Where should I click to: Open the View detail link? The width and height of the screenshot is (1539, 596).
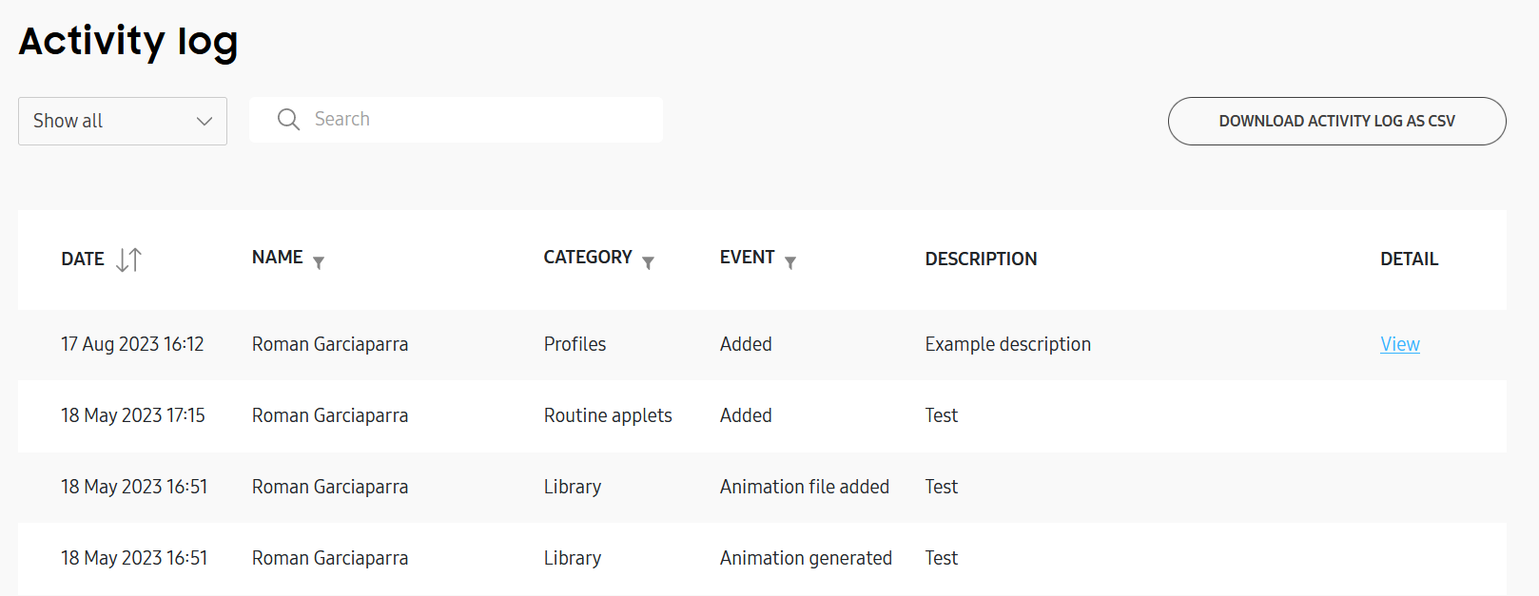click(x=1400, y=344)
